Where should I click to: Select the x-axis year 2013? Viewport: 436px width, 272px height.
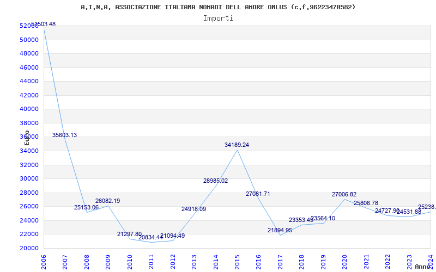[x=194, y=262]
